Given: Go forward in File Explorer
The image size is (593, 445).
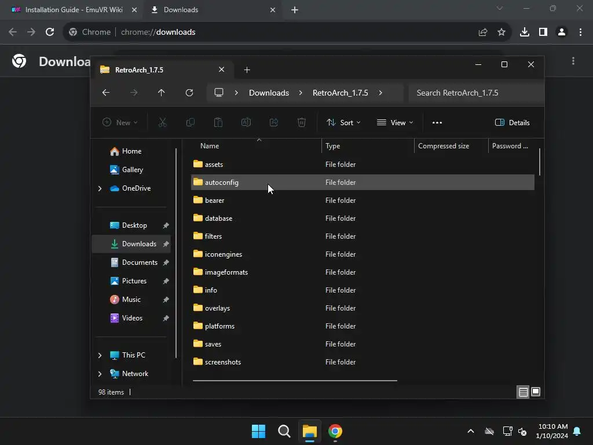Looking at the screenshot, I should [x=134, y=93].
